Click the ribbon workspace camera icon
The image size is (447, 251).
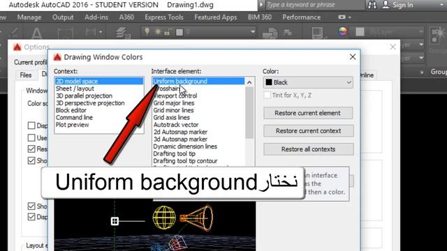342,17
